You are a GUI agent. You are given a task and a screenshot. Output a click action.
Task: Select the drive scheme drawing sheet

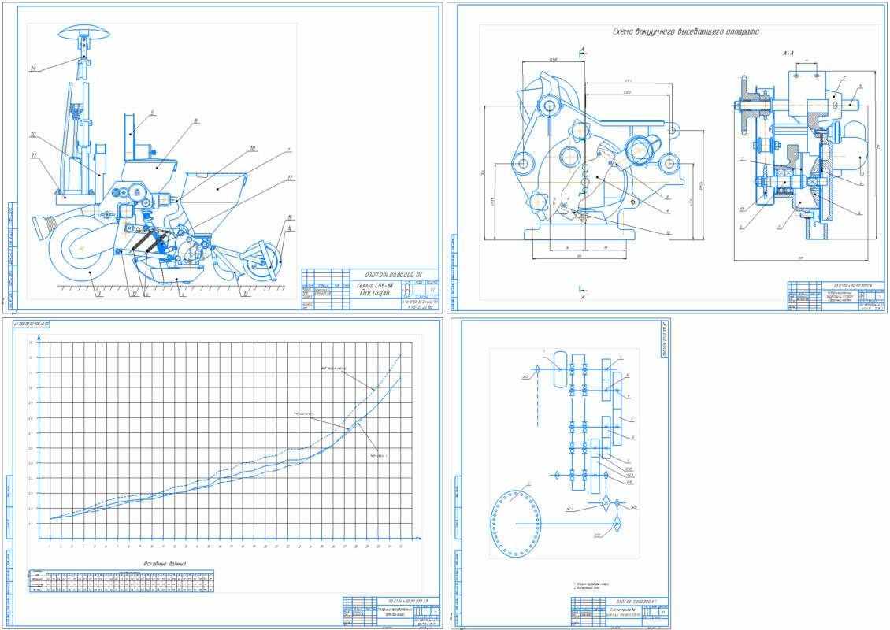pyautogui.click(x=561, y=473)
